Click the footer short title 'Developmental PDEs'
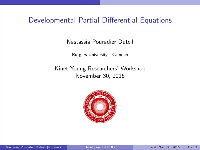The height and width of the screenshot is (150, 200). click(x=100, y=147)
